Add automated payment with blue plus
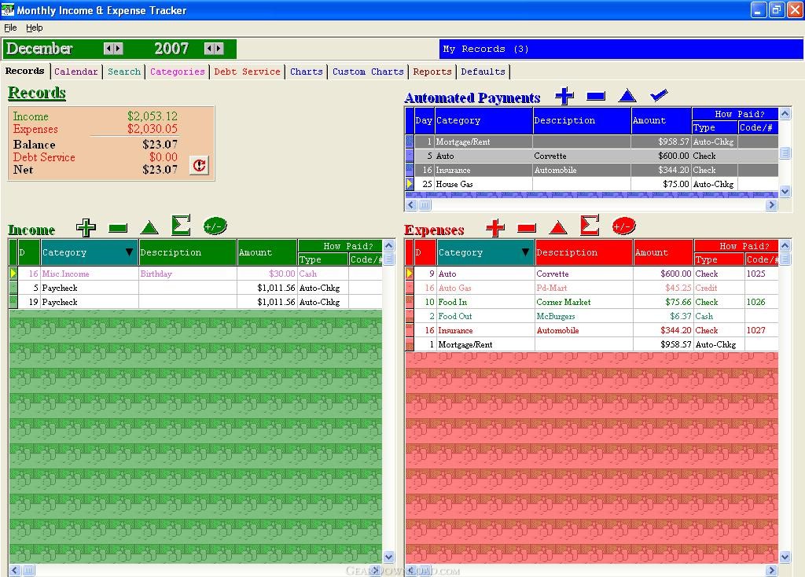The height and width of the screenshot is (577, 805). point(564,95)
